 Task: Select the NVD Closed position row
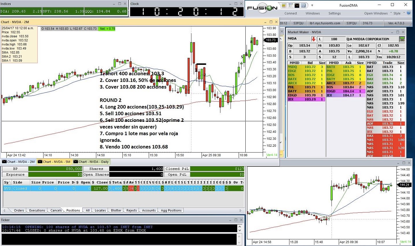(x=123, y=188)
